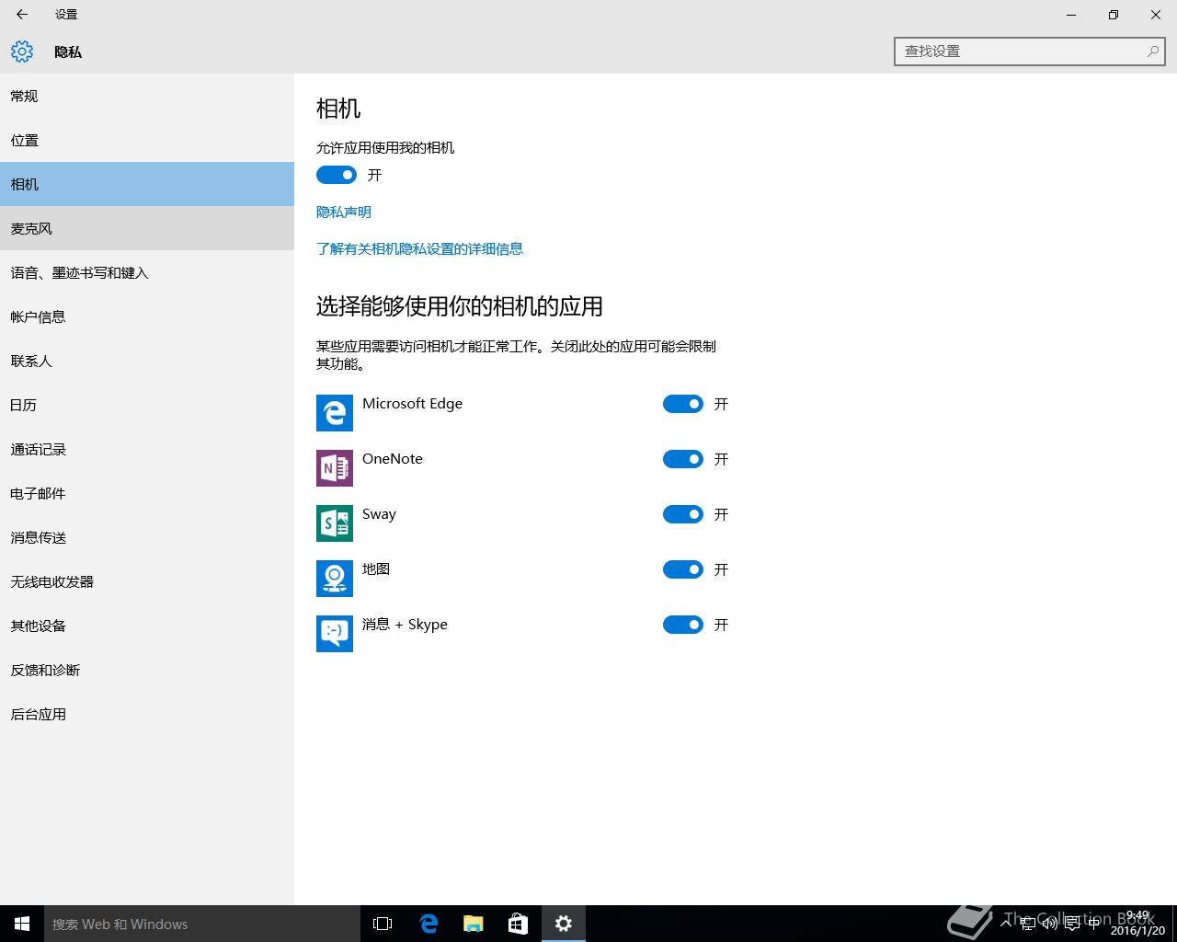Screen dimensions: 1177x942
Task: Click the Sway app icon
Action: click(335, 523)
